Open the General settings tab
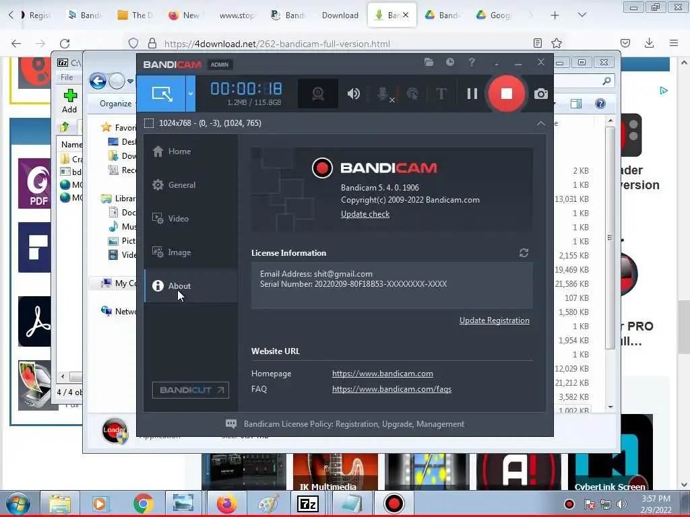Image resolution: width=690 pixels, height=517 pixels. click(191, 185)
